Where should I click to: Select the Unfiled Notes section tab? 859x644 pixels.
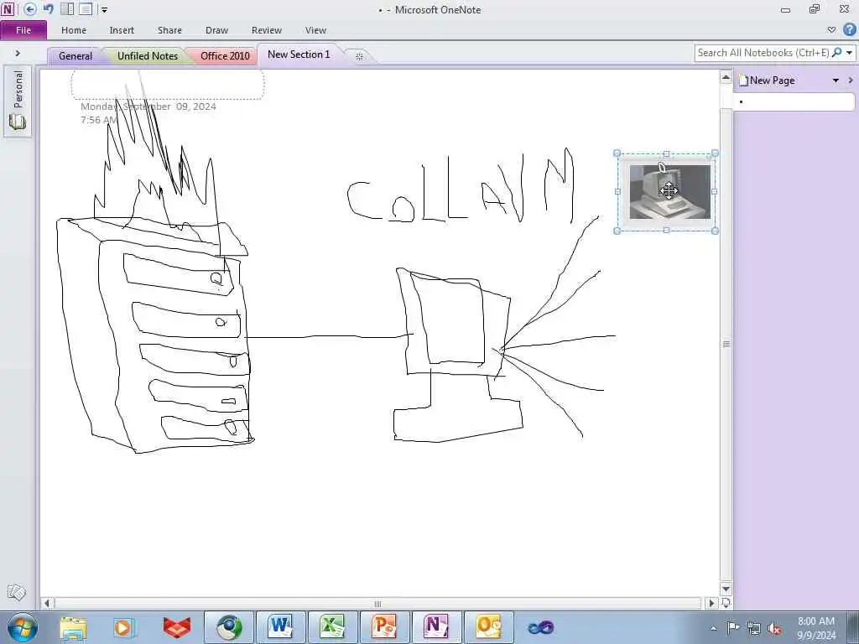tap(148, 56)
